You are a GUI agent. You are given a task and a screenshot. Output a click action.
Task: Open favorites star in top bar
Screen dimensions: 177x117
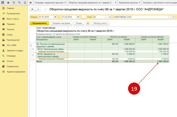click(x=8, y=2)
